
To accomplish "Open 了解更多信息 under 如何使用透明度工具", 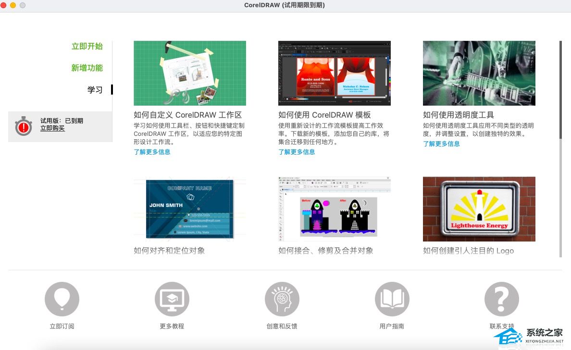I will 441,144.
